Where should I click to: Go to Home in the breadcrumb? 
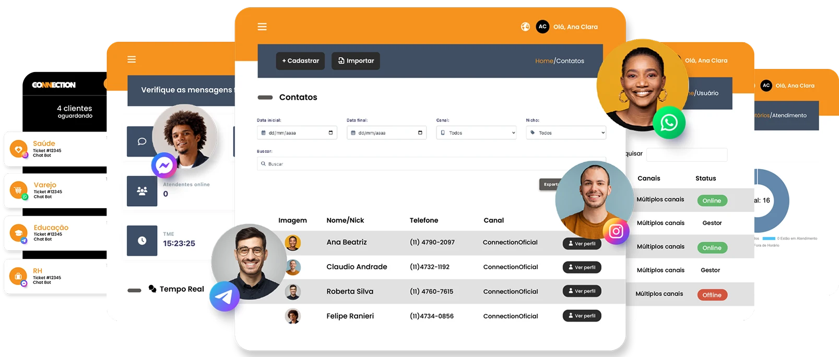543,61
